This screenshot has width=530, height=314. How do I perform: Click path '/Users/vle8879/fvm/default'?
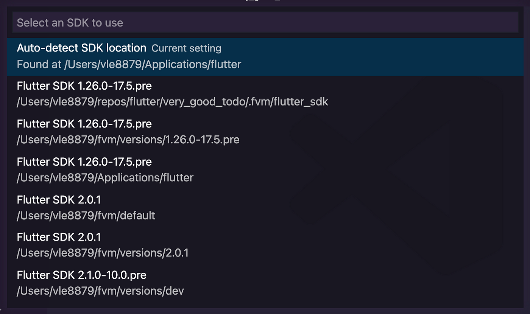click(x=86, y=216)
